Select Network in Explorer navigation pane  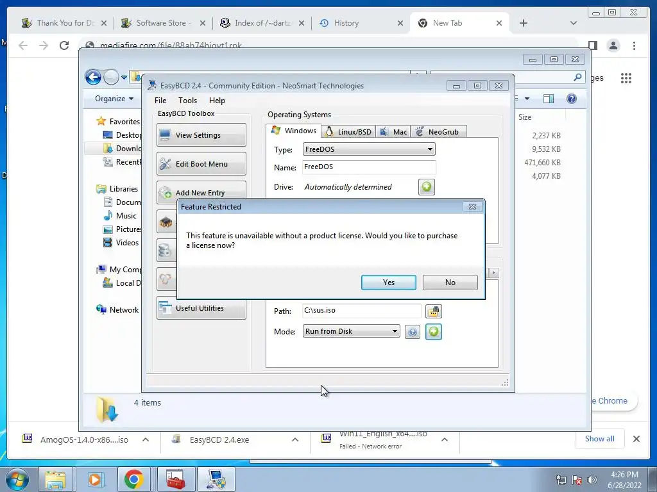(x=118, y=309)
